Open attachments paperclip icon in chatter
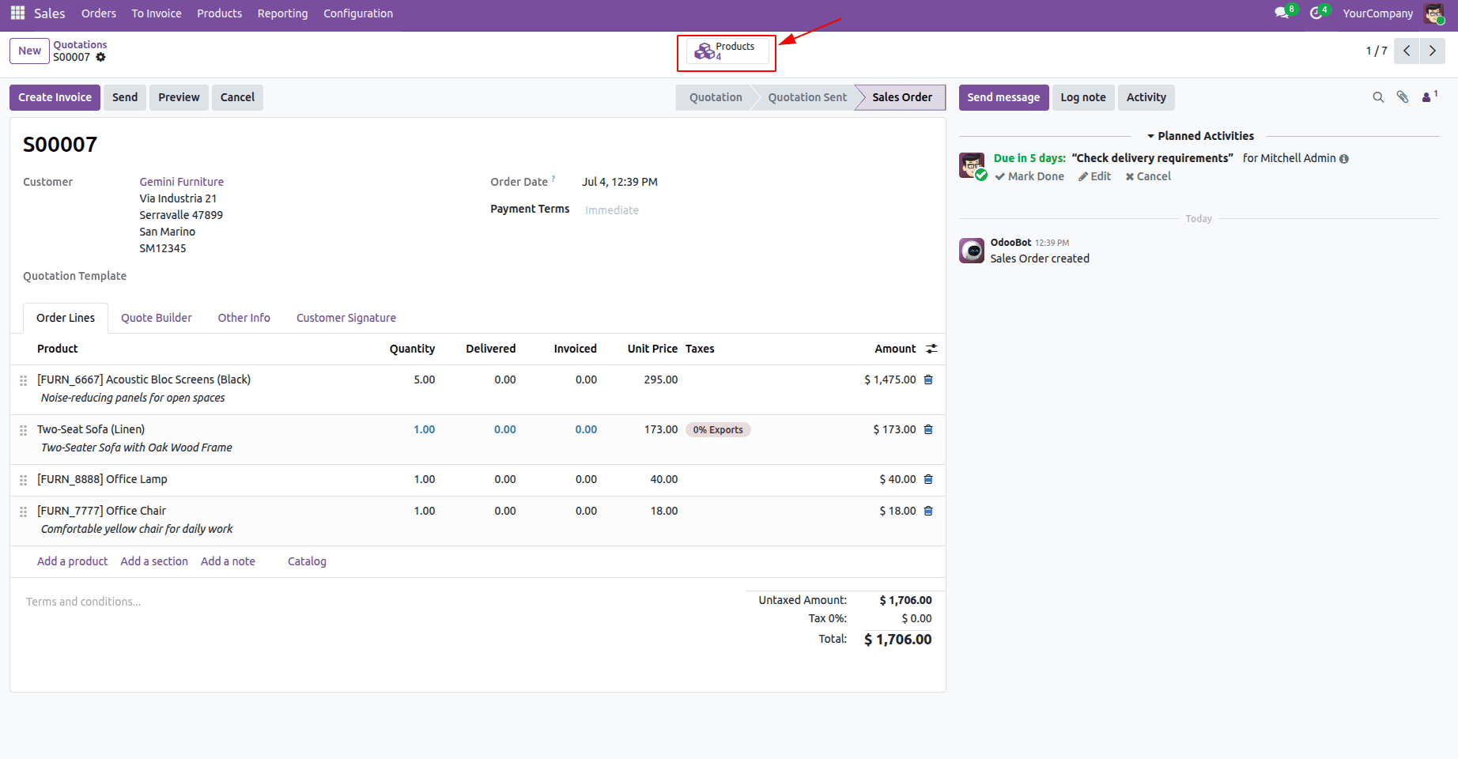 click(x=1403, y=97)
